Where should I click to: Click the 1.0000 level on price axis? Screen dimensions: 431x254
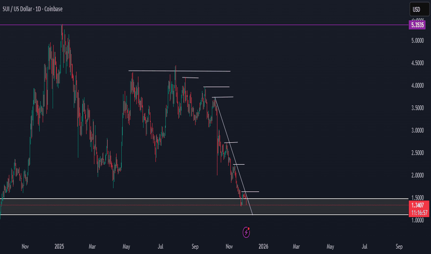(x=418, y=220)
